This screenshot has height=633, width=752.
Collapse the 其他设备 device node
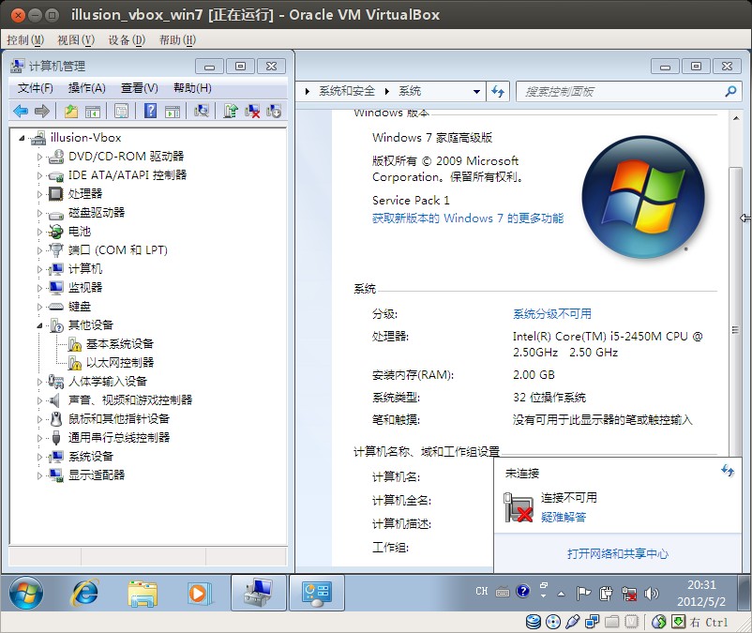(x=39, y=325)
